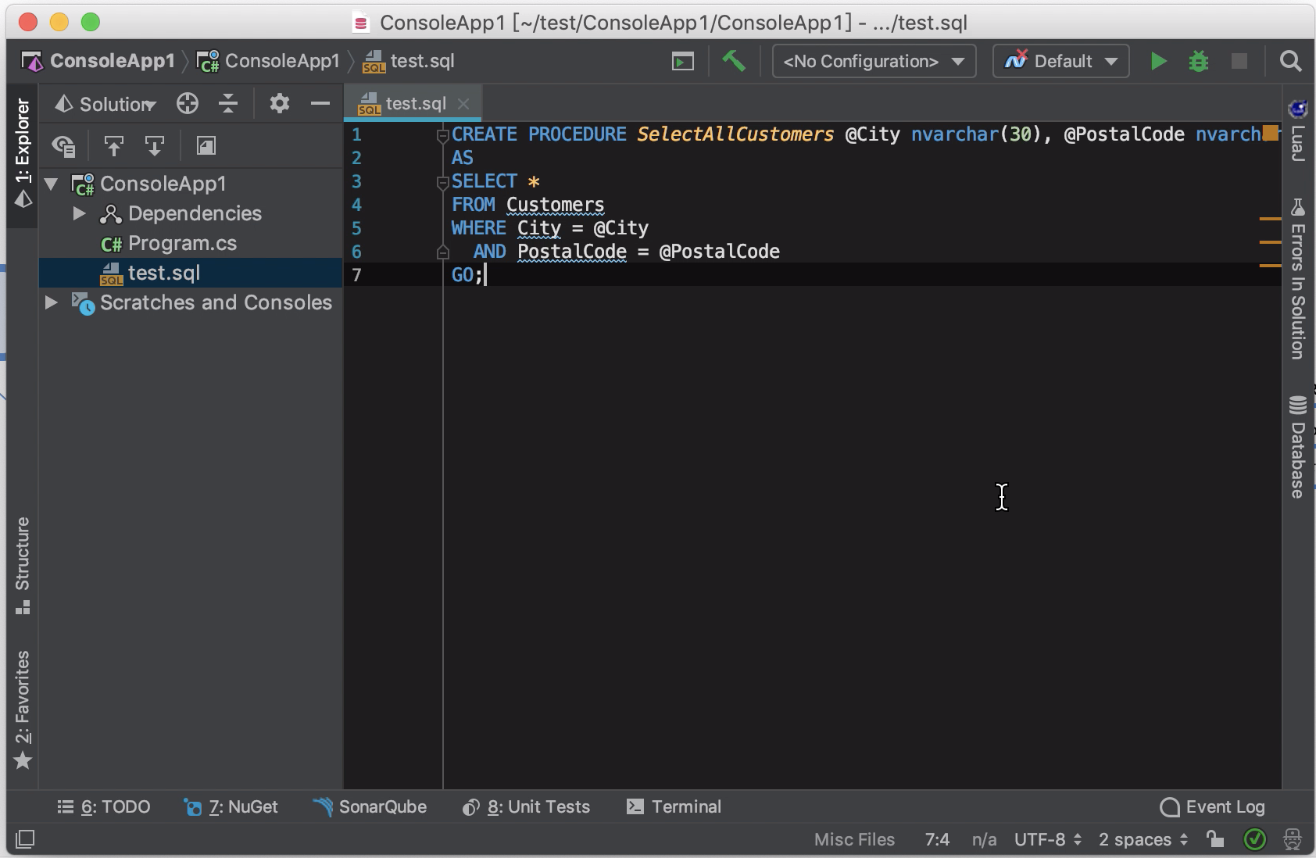Viewport: 1316px width, 858px height.
Task: Change 2 spaces indent setting
Action: [x=1143, y=840]
